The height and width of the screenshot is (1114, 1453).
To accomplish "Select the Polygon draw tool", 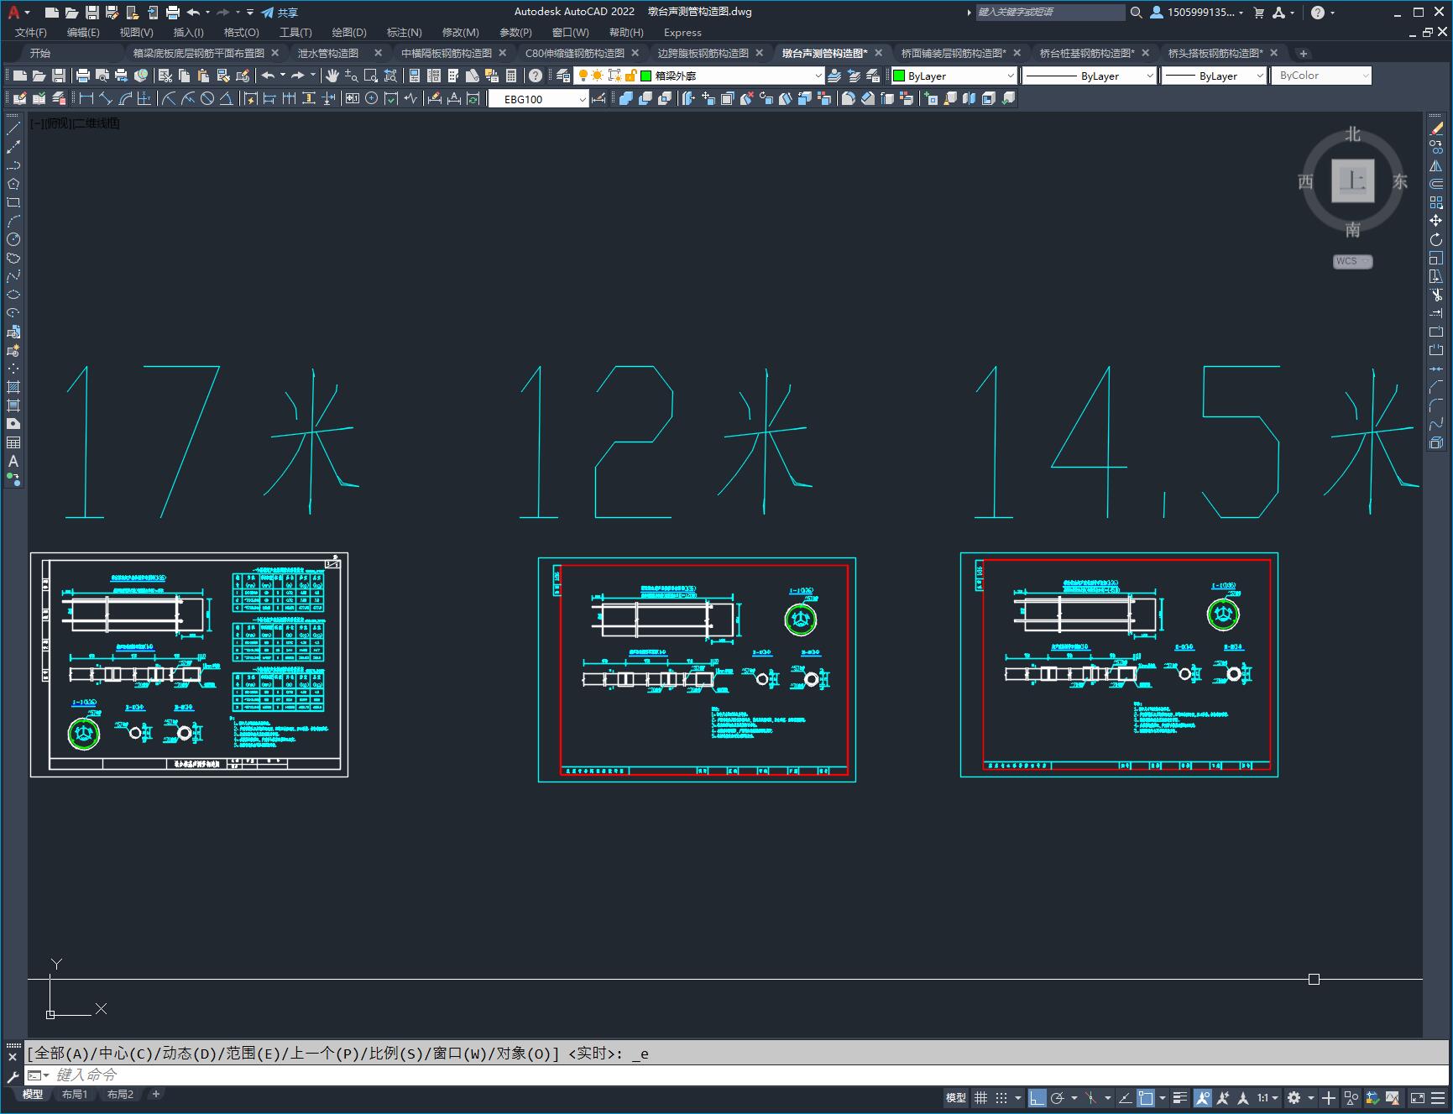I will coord(13,184).
